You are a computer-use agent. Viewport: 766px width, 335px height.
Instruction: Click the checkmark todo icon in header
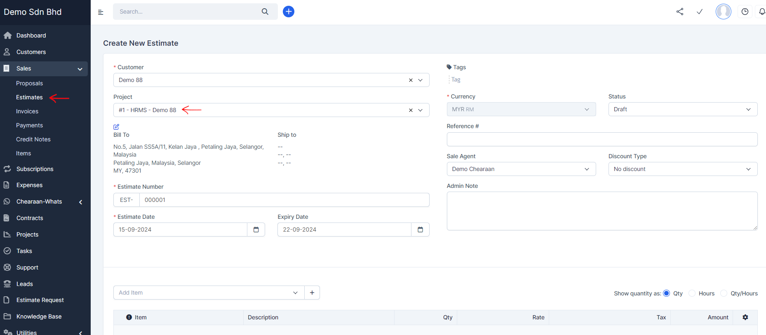(x=700, y=12)
